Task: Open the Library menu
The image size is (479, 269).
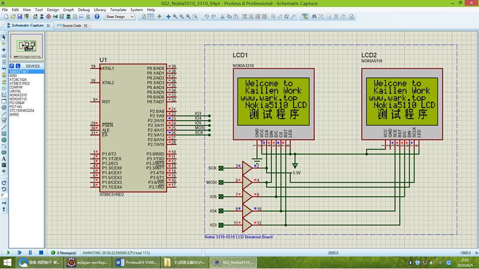Action: [100, 10]
